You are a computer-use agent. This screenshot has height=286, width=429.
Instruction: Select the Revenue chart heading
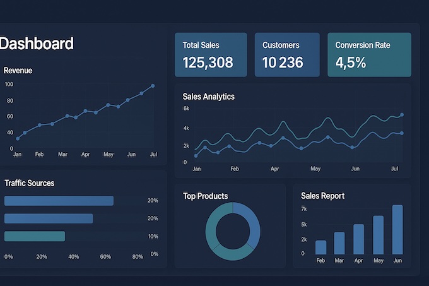tap(18, 71)
